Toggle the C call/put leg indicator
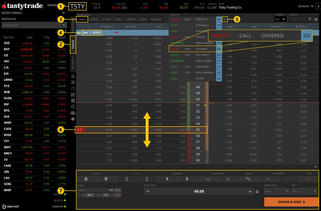This screenshot has width=321, height=211. pyautogui.click(x=112, y=195)
